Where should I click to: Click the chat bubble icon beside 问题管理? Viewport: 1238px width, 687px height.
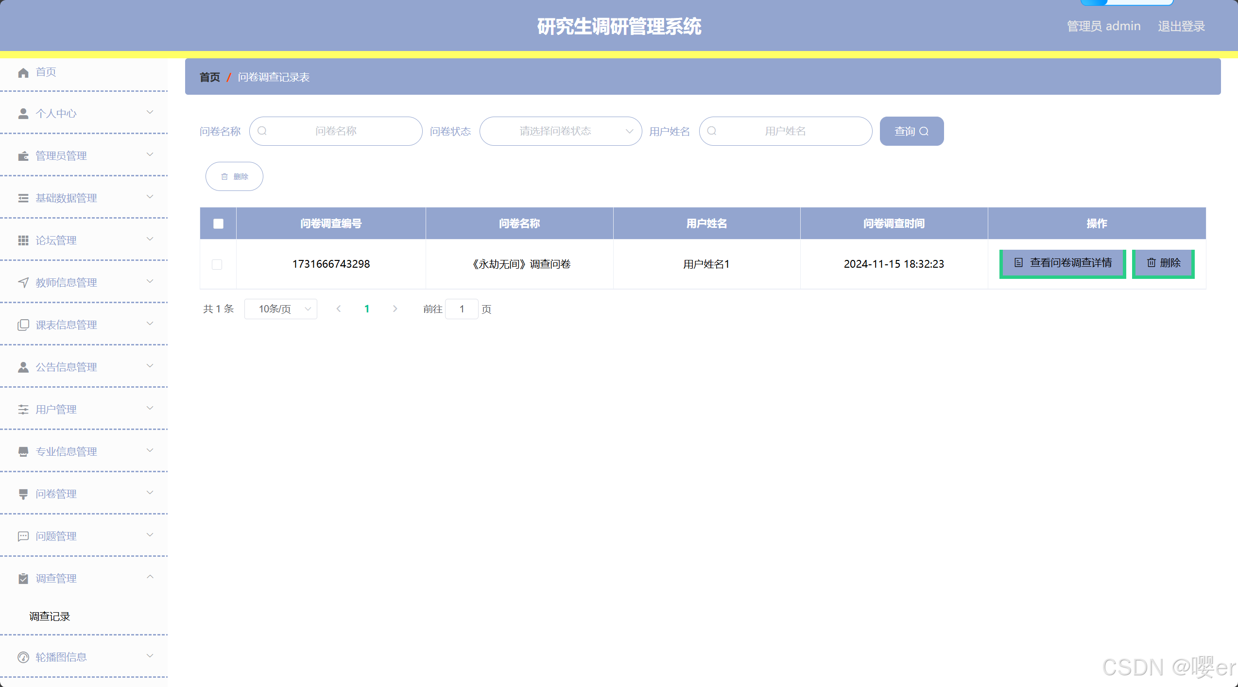pos(23,536)
